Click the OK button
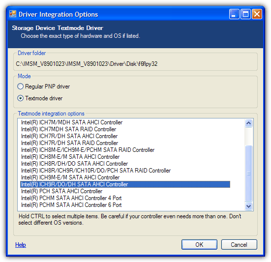271x262 pixels. pyautogui.click(x=199, y=245)
